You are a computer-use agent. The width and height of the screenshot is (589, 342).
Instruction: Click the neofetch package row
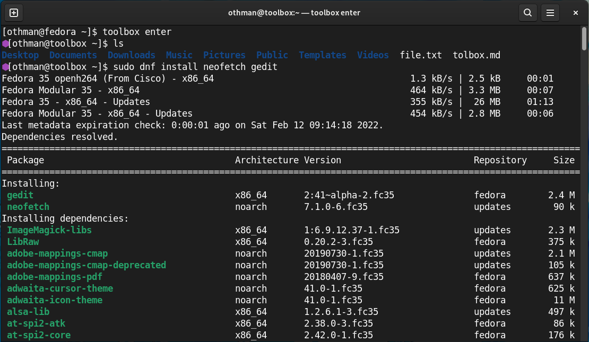pos(28,207)
